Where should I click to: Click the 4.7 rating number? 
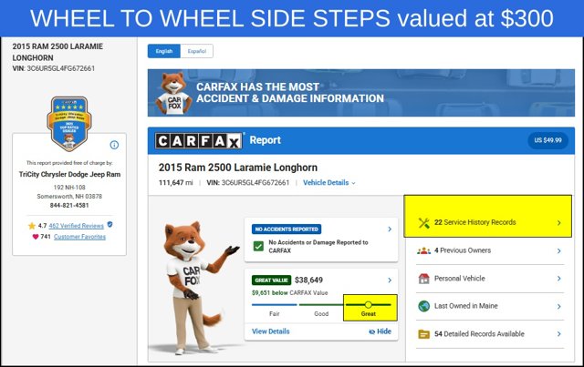(x=42, y=226)
